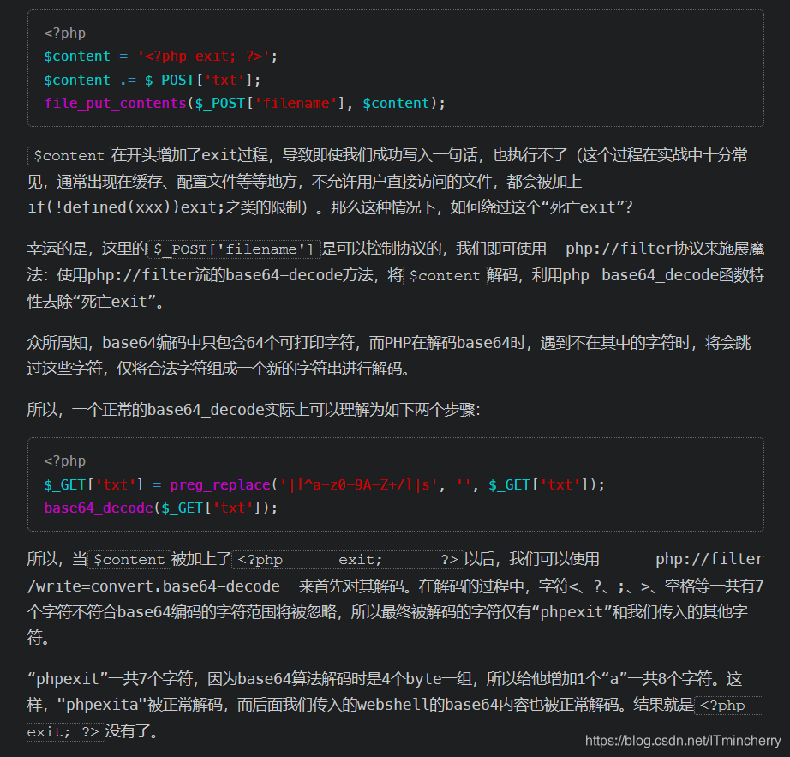Click the inline code "$_POST['filename']" in the paragraph
This screenshot has width=790, height=757.
[x=234, y=249]
